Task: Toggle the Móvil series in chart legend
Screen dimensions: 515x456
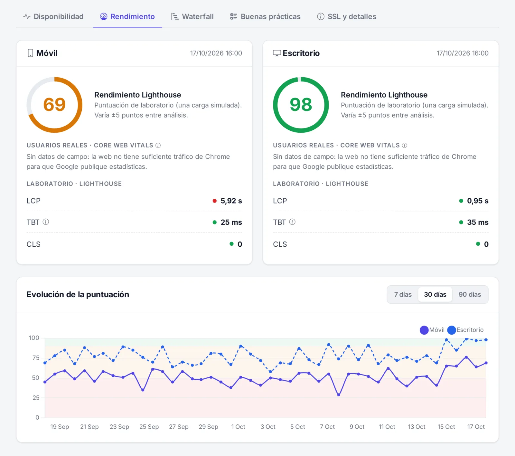Action: pyautogui.click(x=432, y=330)
